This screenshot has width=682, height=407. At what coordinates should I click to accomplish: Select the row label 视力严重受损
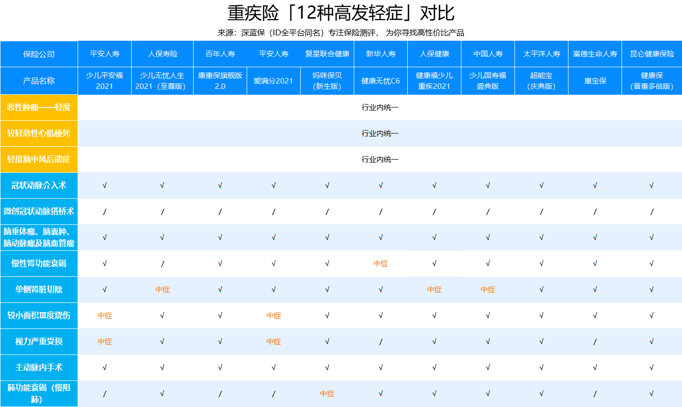[39, 342]
